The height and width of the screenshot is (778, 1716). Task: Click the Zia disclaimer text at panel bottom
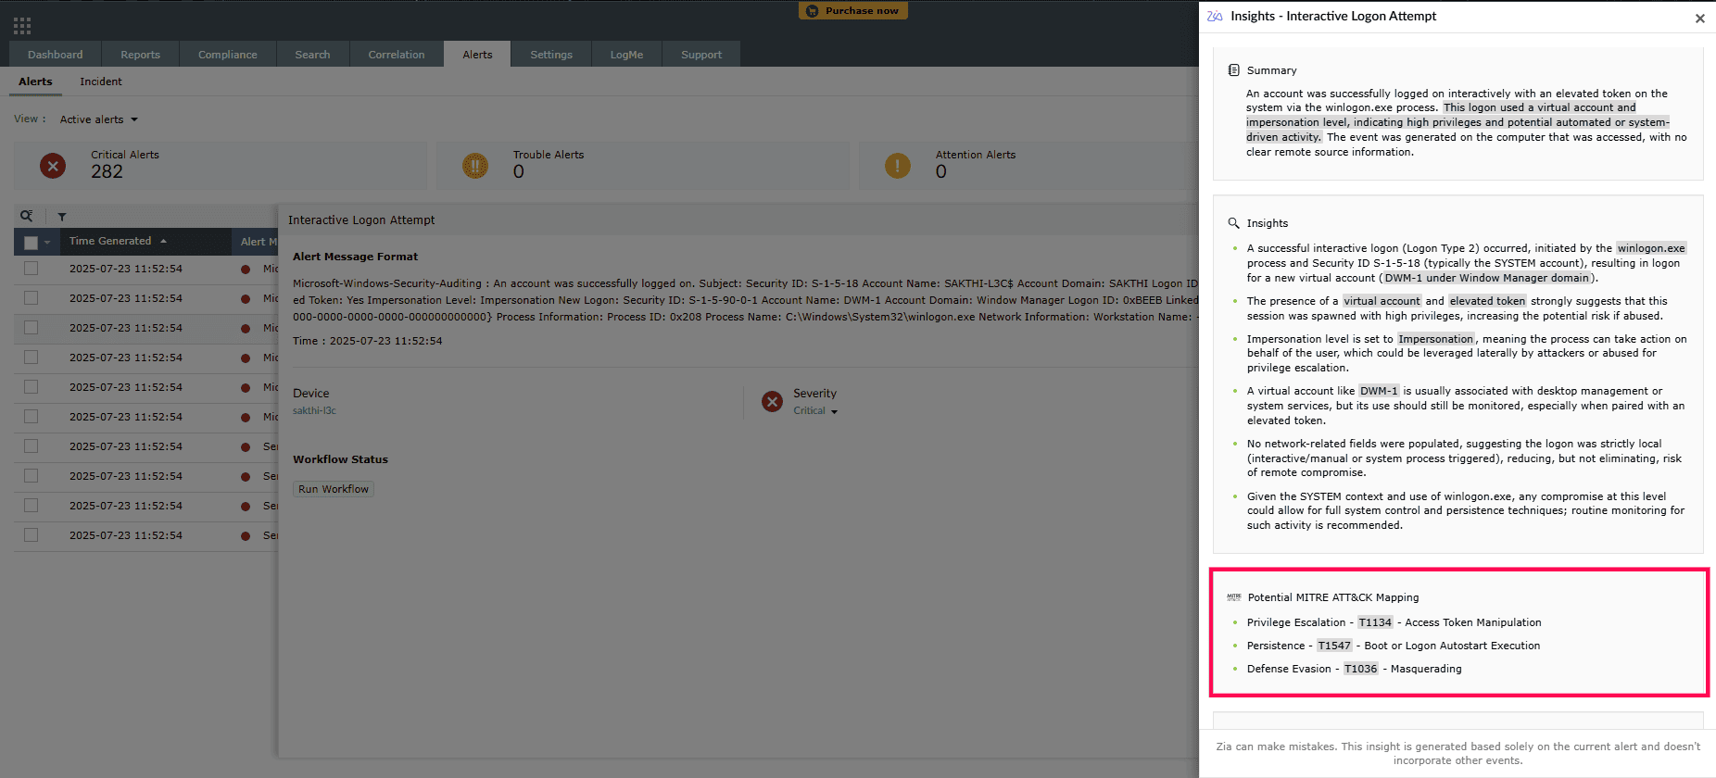point(1457,754)
